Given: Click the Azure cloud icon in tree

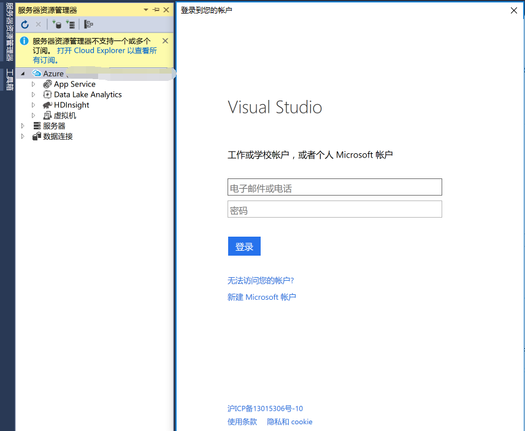Looking at the screenshot, I should [x=37, y=74].
